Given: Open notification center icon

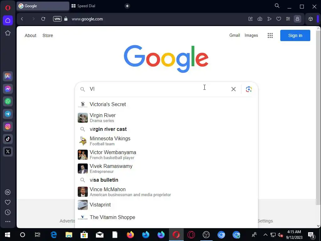Looking at the screenshot, I should pos(311,235).
